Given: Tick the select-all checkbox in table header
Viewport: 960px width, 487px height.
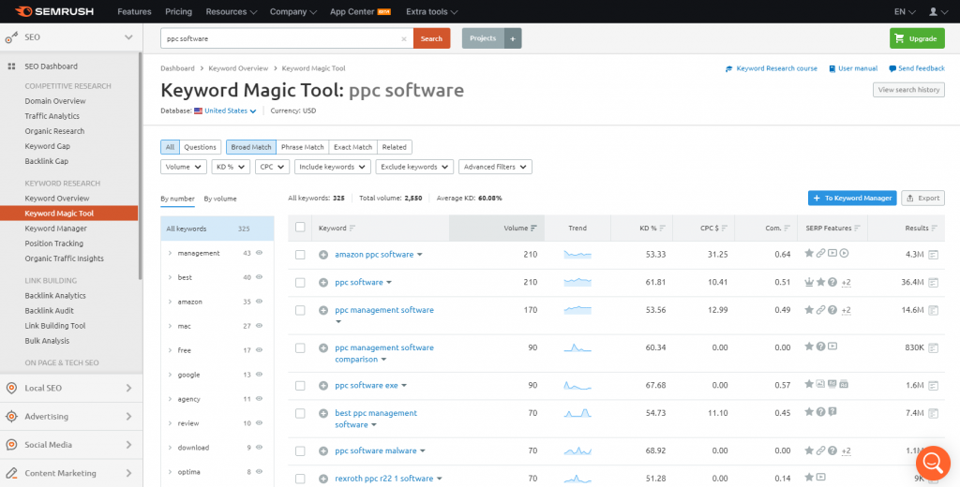Looking at the screenshot, I should coord(300,228).
